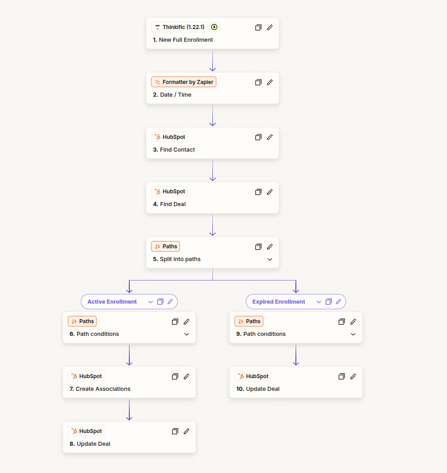Click the instant trigger lightning icon on Thinkific step
Image resolution: width=447 pixels, height=473 pixels.
pyautogui.click(x=215, y=27)
